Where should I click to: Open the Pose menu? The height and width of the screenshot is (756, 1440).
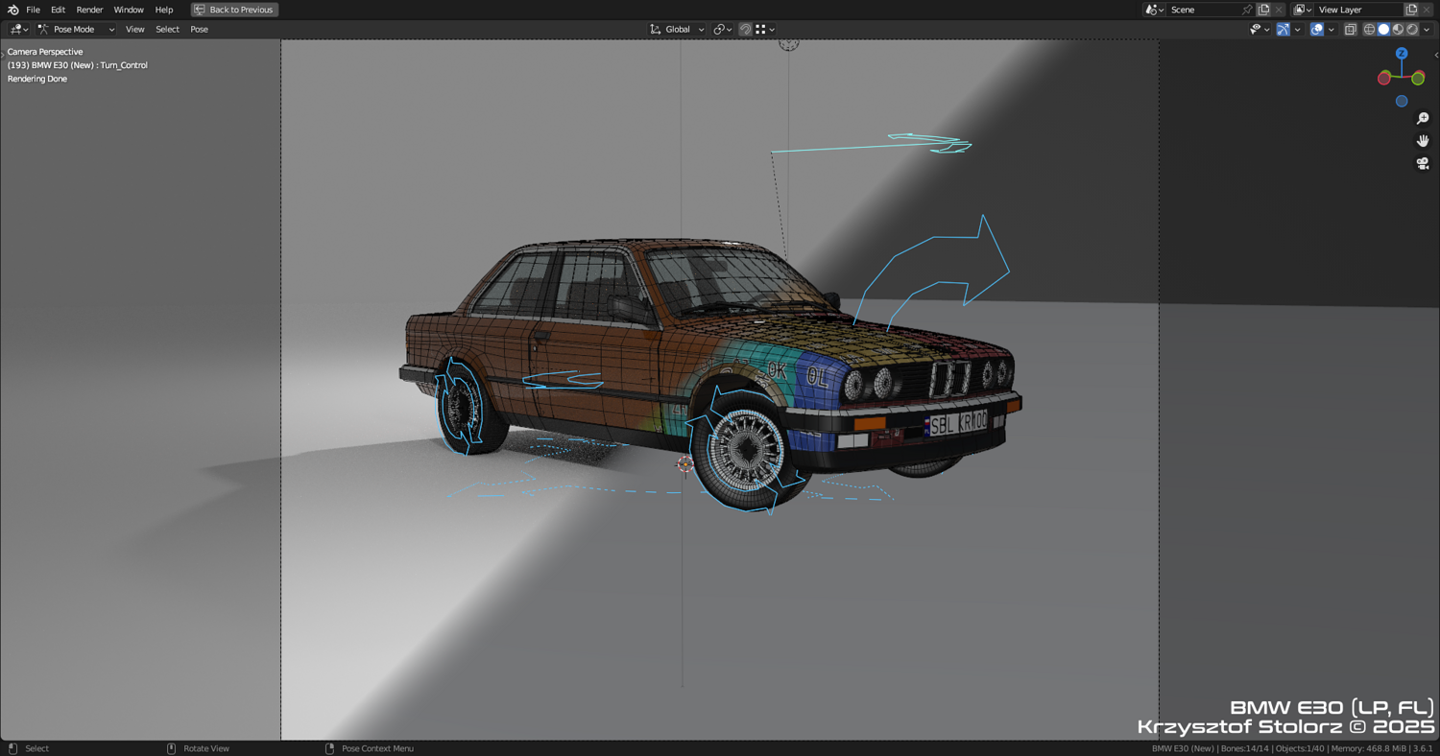click(199, 30)
